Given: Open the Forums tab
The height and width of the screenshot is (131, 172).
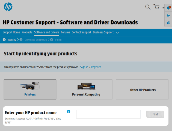Looking at the screenshot, I should [65, 32].
